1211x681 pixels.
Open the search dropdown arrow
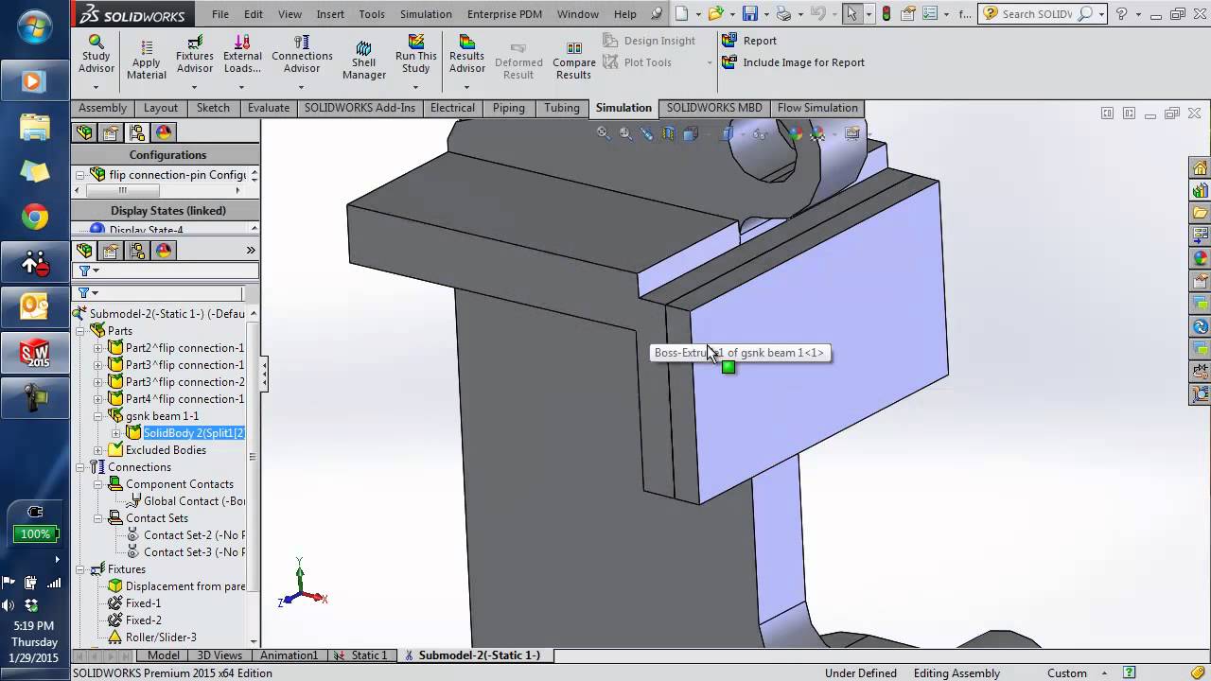coord(1102,14)
